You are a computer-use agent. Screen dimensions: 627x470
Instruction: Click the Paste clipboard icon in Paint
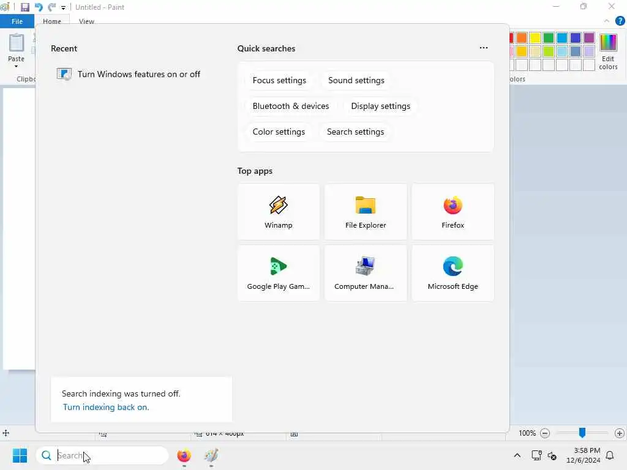[17, 43]
